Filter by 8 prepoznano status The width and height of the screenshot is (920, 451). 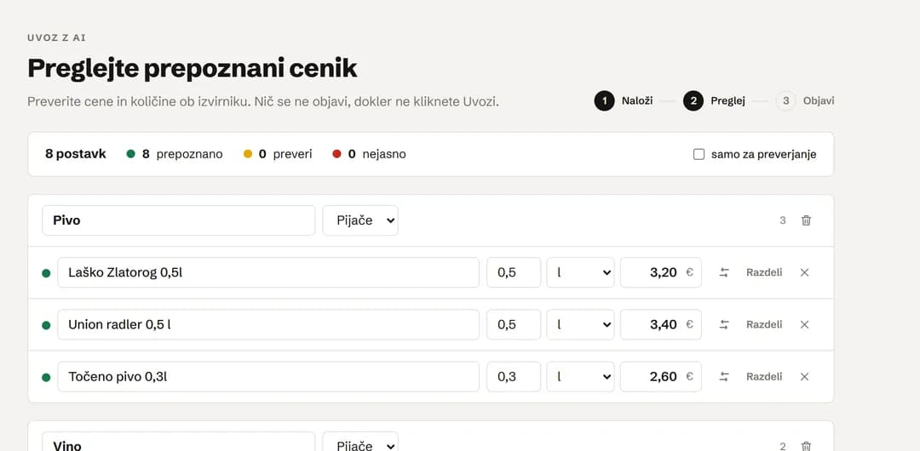point(175,154)
